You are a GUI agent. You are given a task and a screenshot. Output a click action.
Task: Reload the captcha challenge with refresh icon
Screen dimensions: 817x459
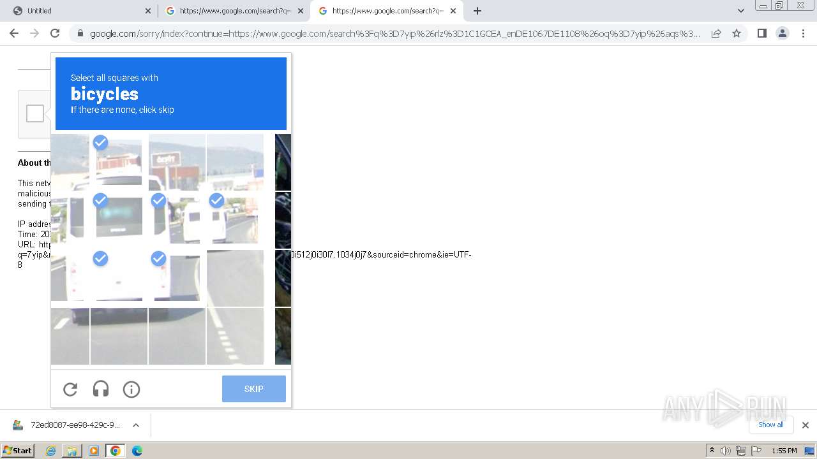click(x=70, y=390)
